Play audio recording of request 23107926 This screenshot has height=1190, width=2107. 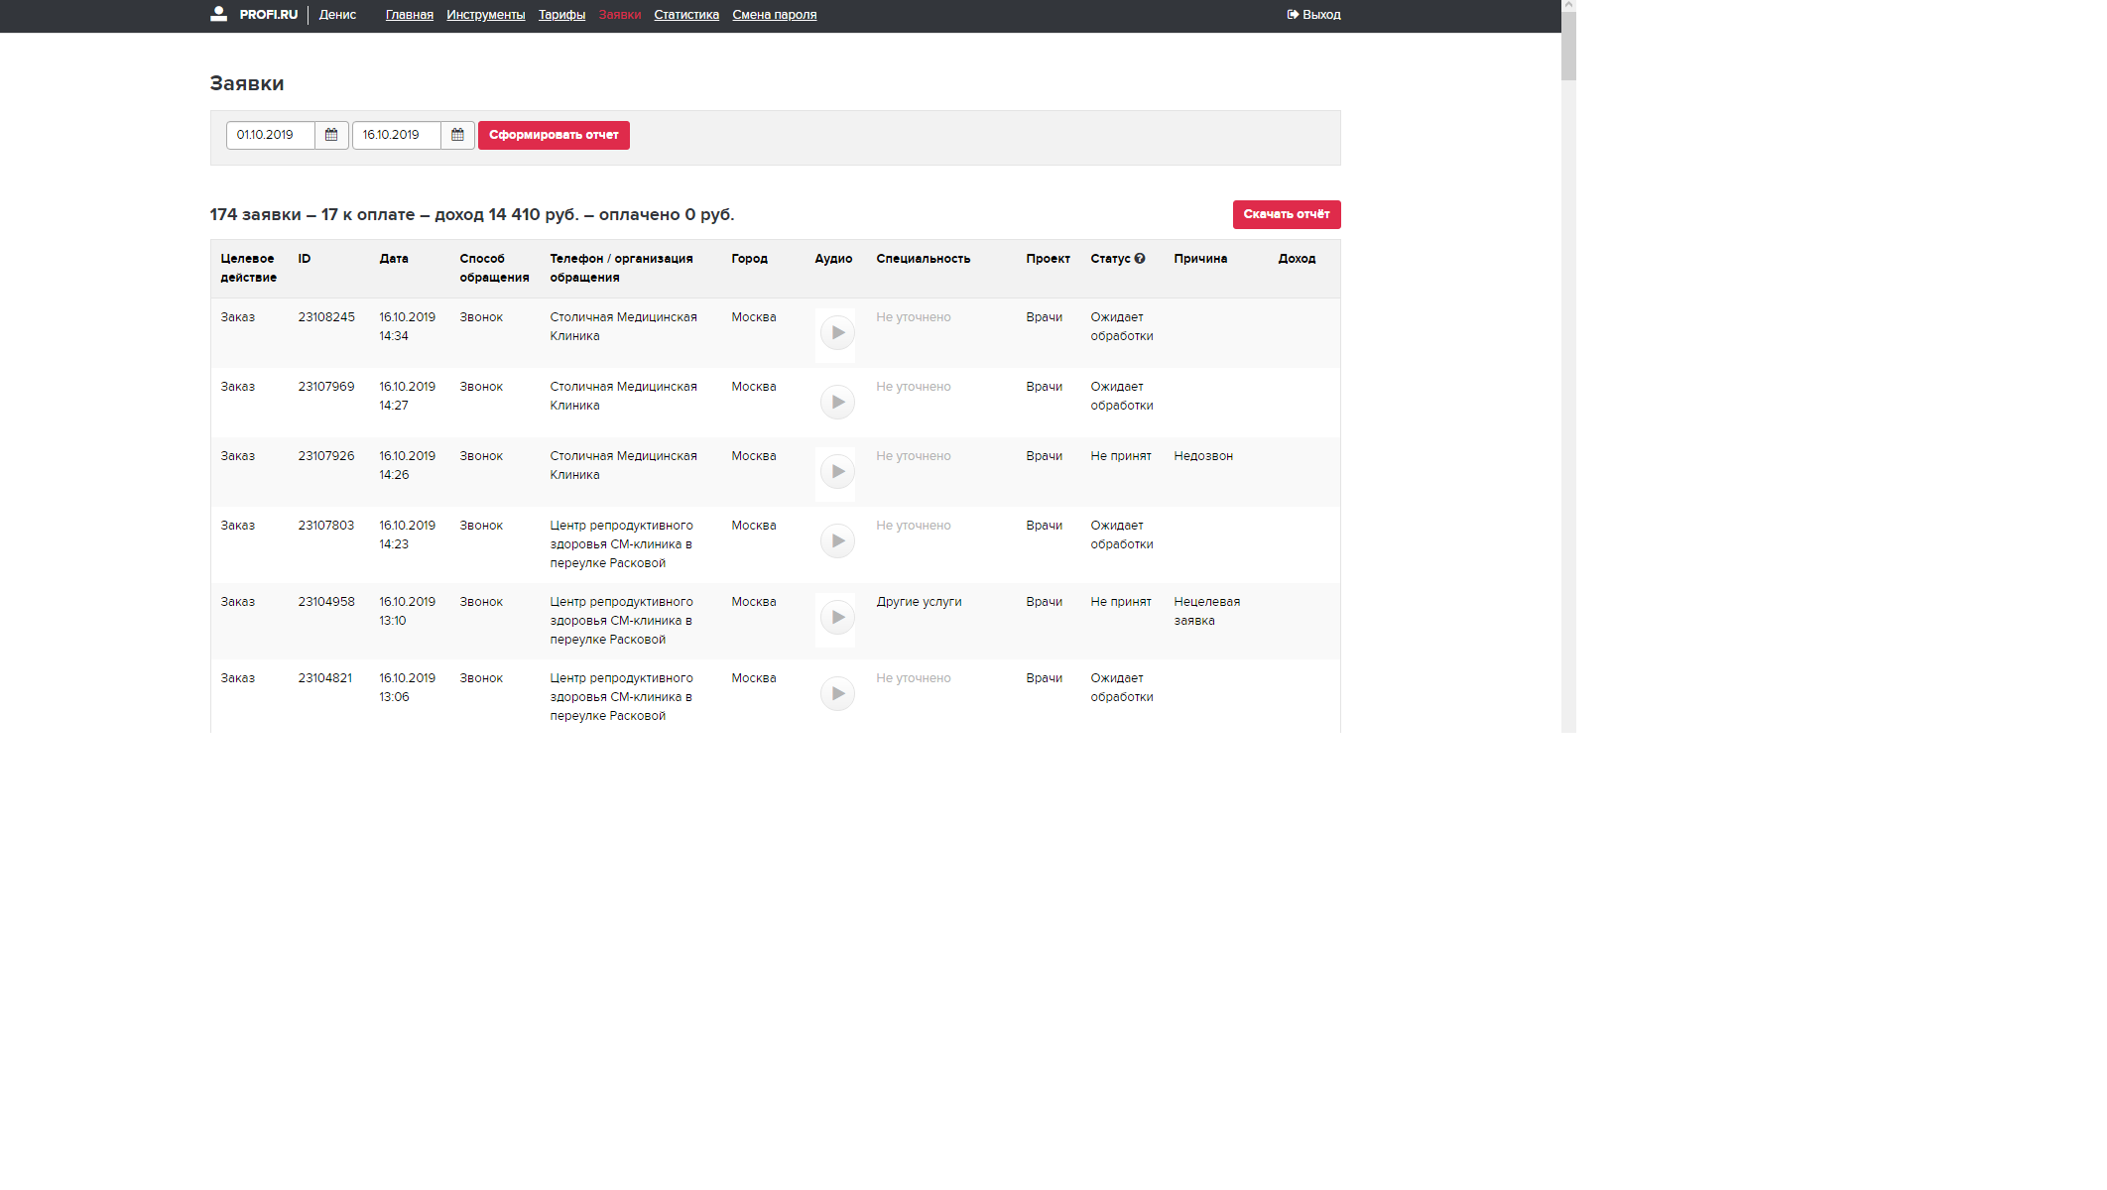coord(837,472)
